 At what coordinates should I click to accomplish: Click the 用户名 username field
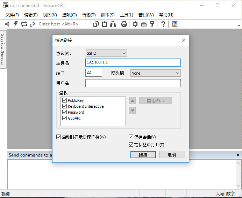pos(133,83)
